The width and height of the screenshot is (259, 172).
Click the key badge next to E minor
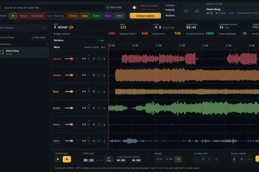coord(71,27)
